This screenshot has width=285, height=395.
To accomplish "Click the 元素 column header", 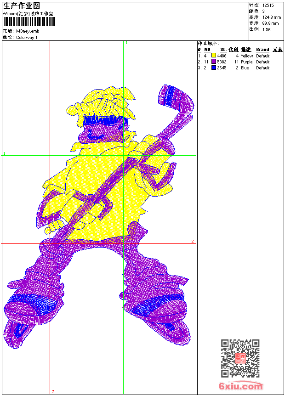I will (x=278, y=50).
